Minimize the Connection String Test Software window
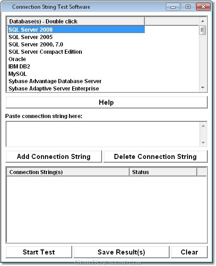 173,7
